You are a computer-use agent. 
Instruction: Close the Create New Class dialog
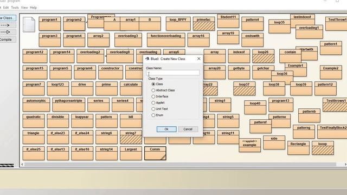199,58
